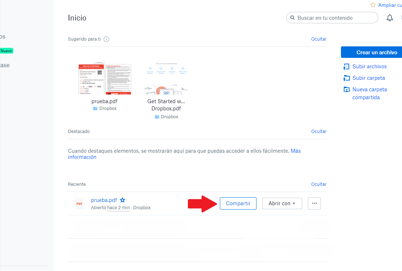
Task: Click the Abierto hace 2 min timestamp
Action: [110, 208]
